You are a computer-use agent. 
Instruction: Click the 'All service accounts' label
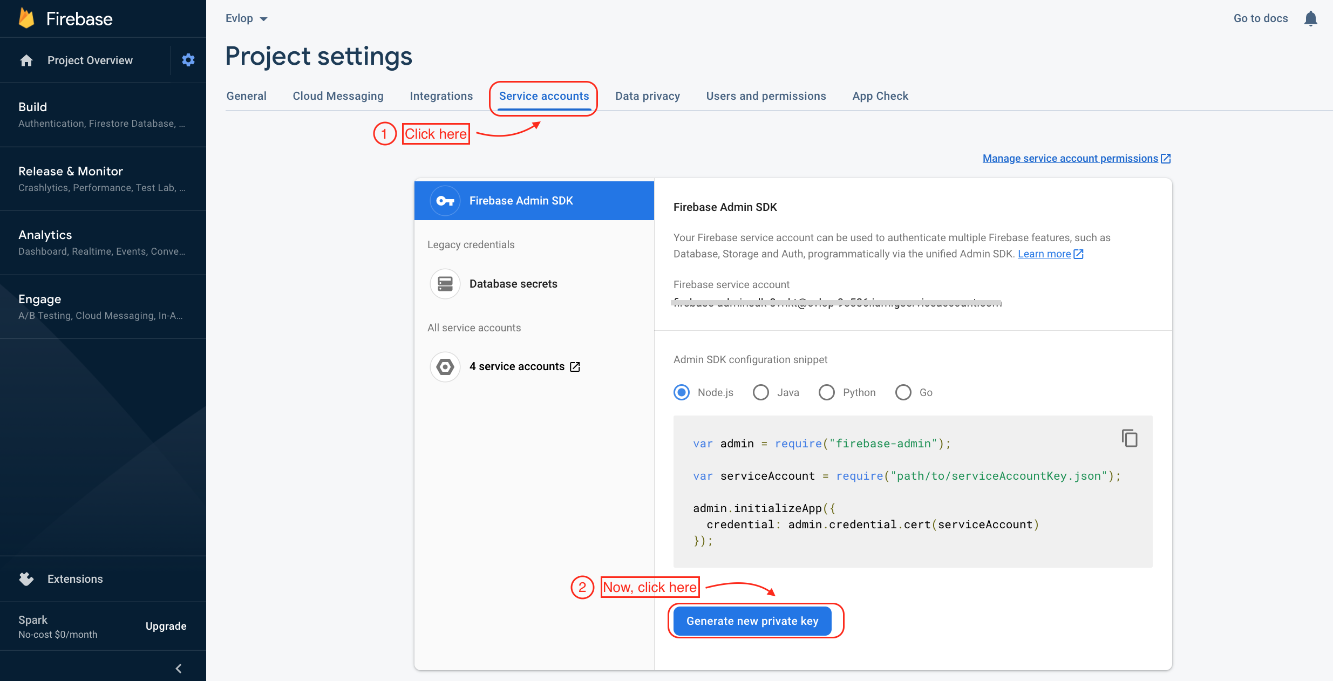pos(474,328)
